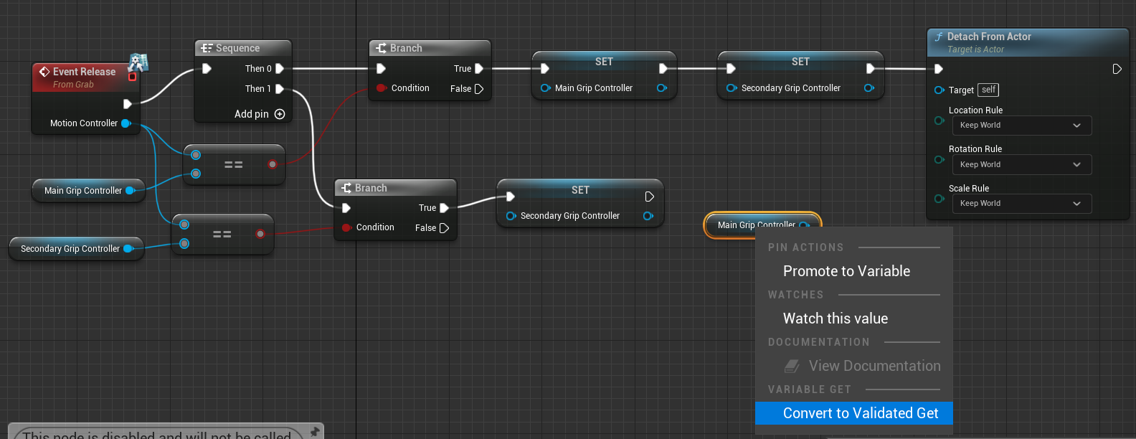The height and width of the screenshot is (439, 1136).
Task: Open Location Rule dropdown
Action: coord(1021,126)
